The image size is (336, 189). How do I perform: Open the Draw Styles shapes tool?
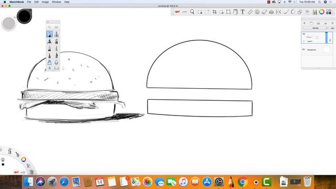pos(300,12)
